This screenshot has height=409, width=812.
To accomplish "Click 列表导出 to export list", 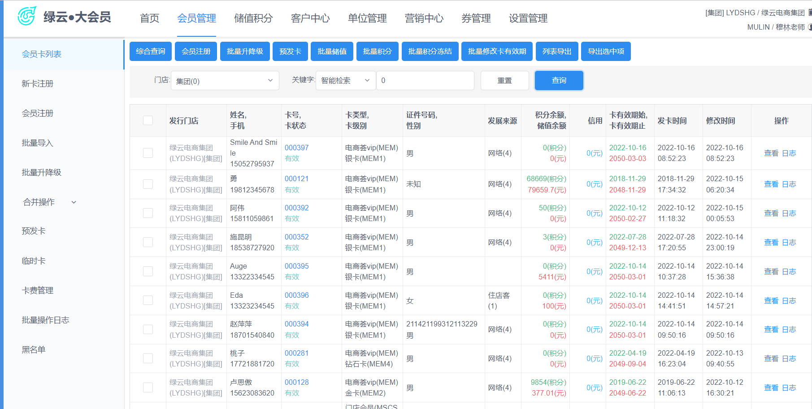I will click(556, 52).
